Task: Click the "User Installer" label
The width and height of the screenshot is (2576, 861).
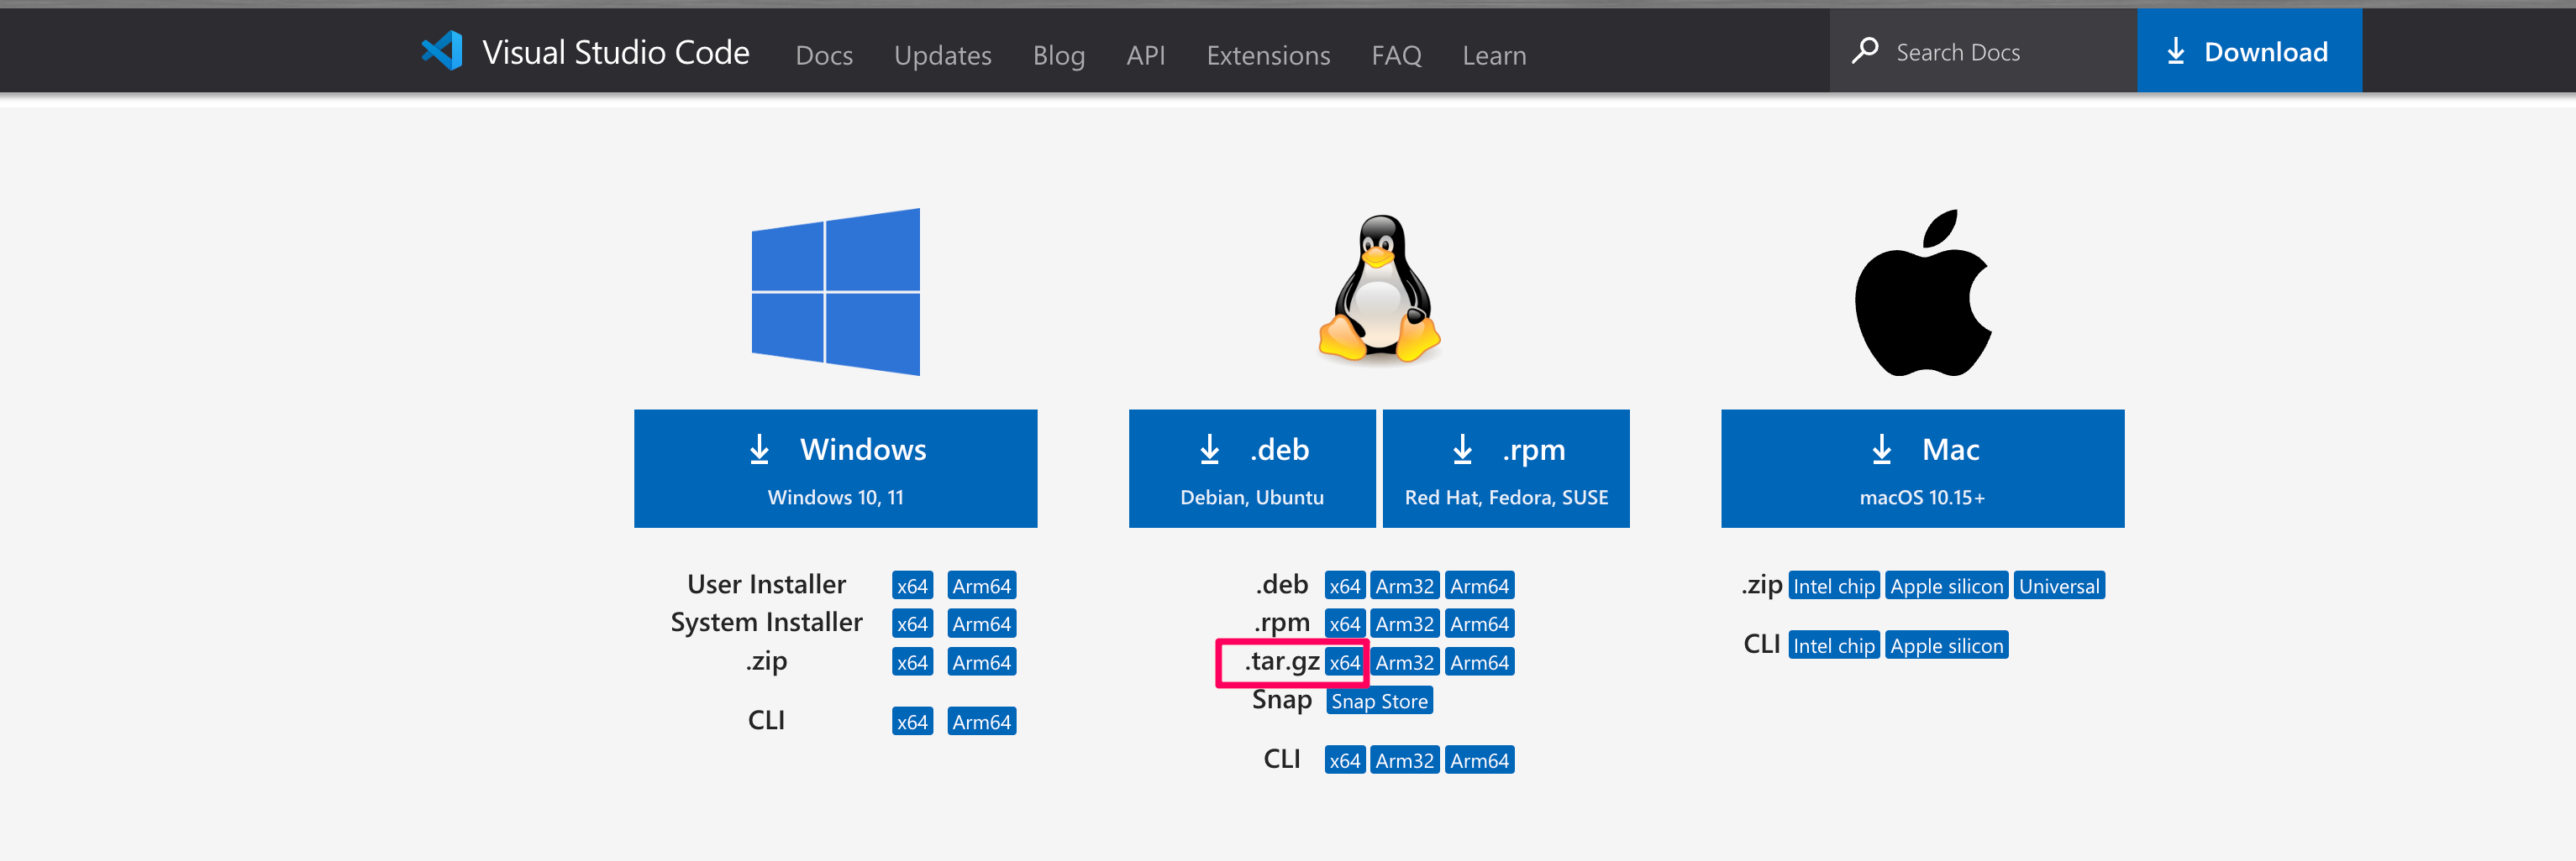Action: coord(766,584)
